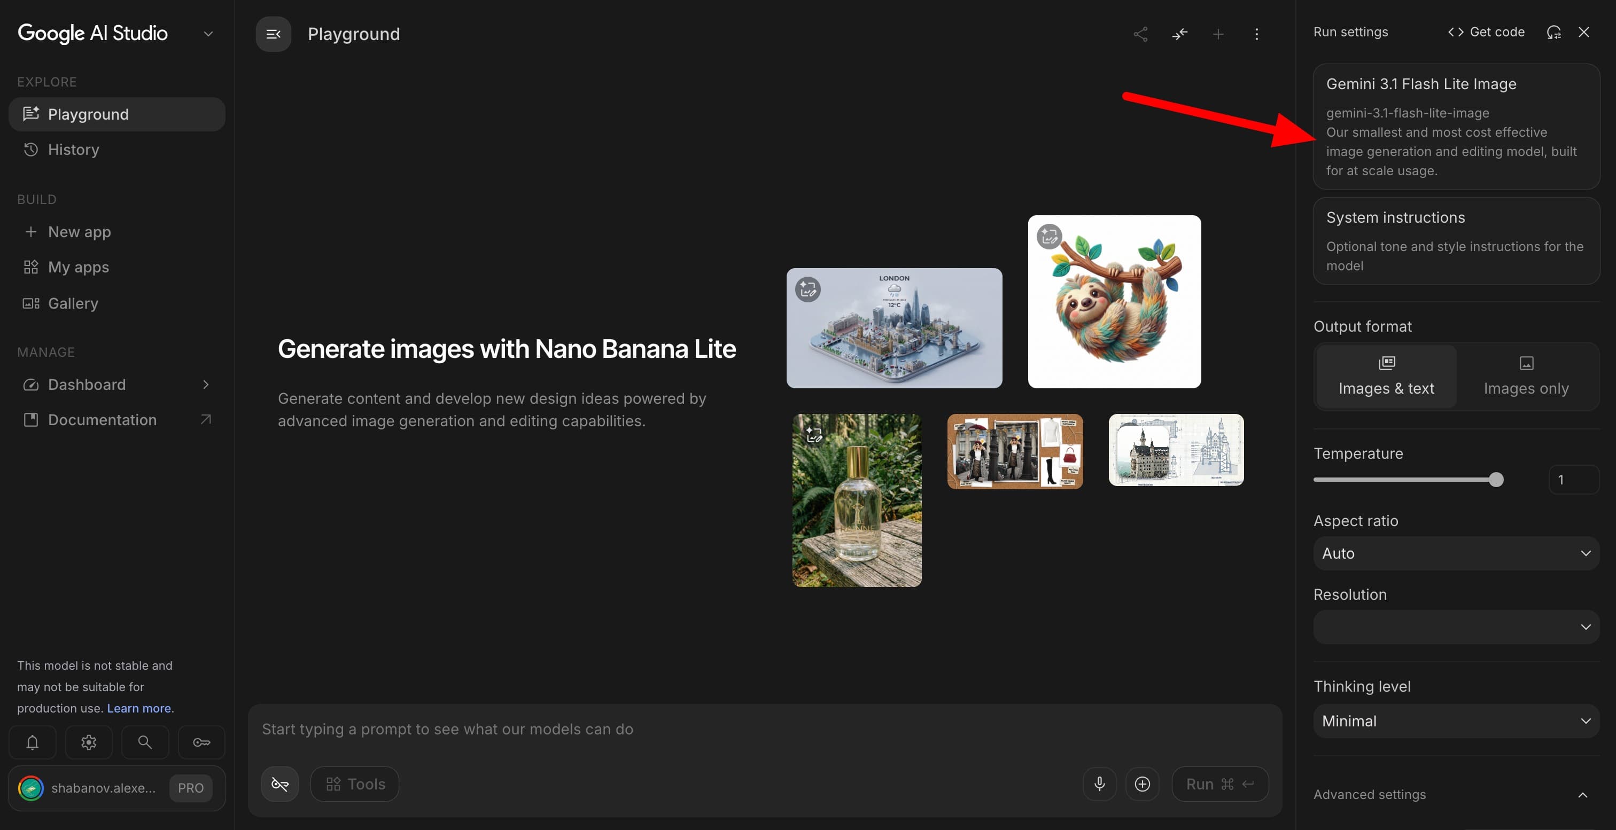Toggle the temporary chat icon button
The width and height of the screenshot is (1616, 830).
coord(280,784)
